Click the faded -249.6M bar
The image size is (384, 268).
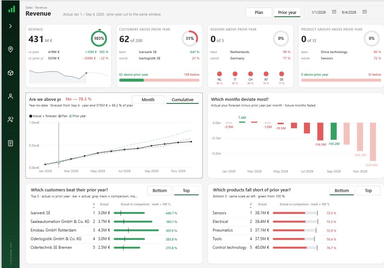coord(373,142)
